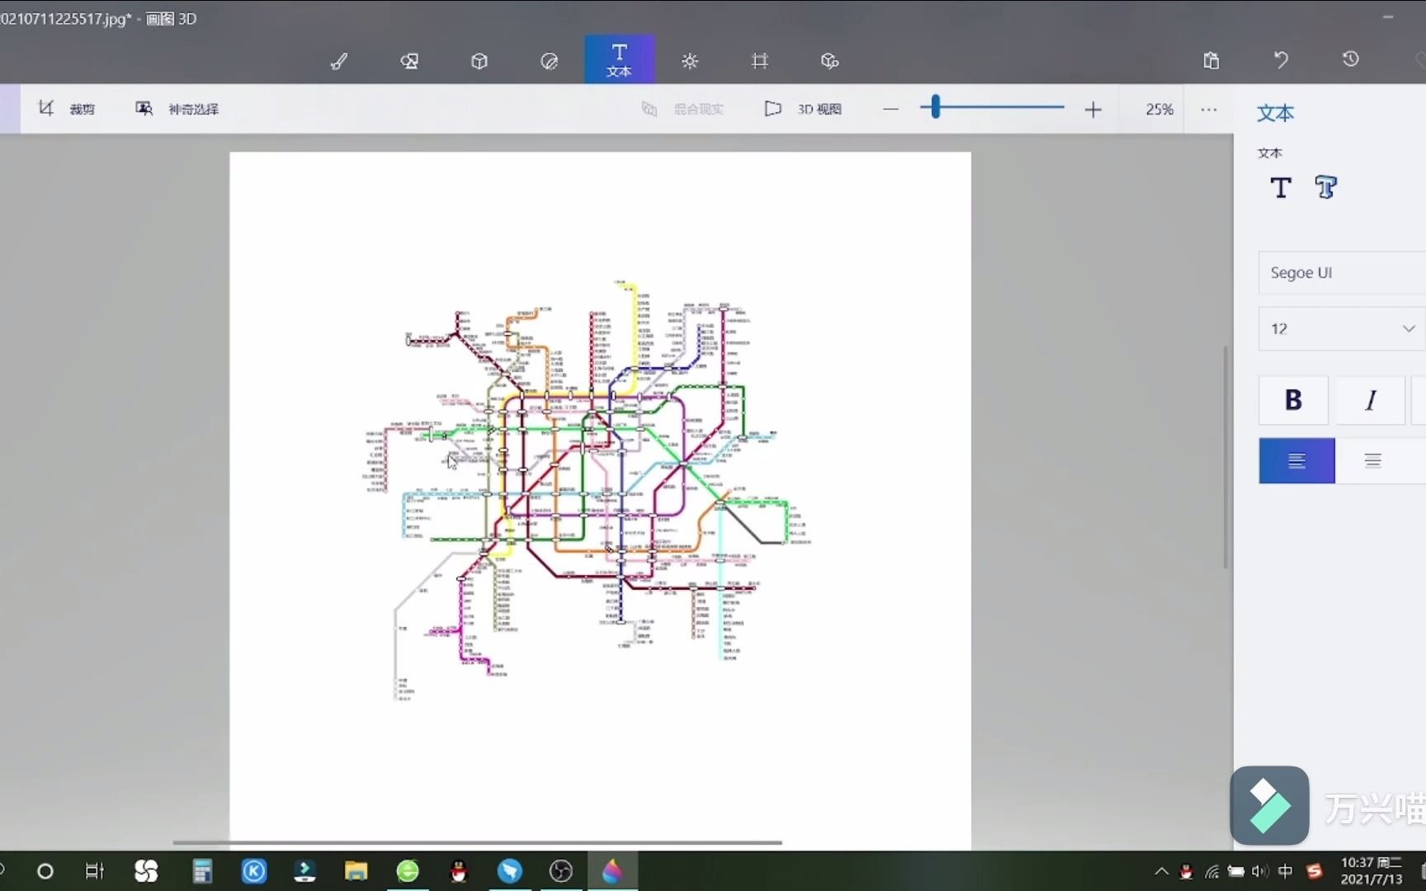Undo the last action
Image resolution: width=1426 pixels, height=891 pixels.
point(1281,60)
